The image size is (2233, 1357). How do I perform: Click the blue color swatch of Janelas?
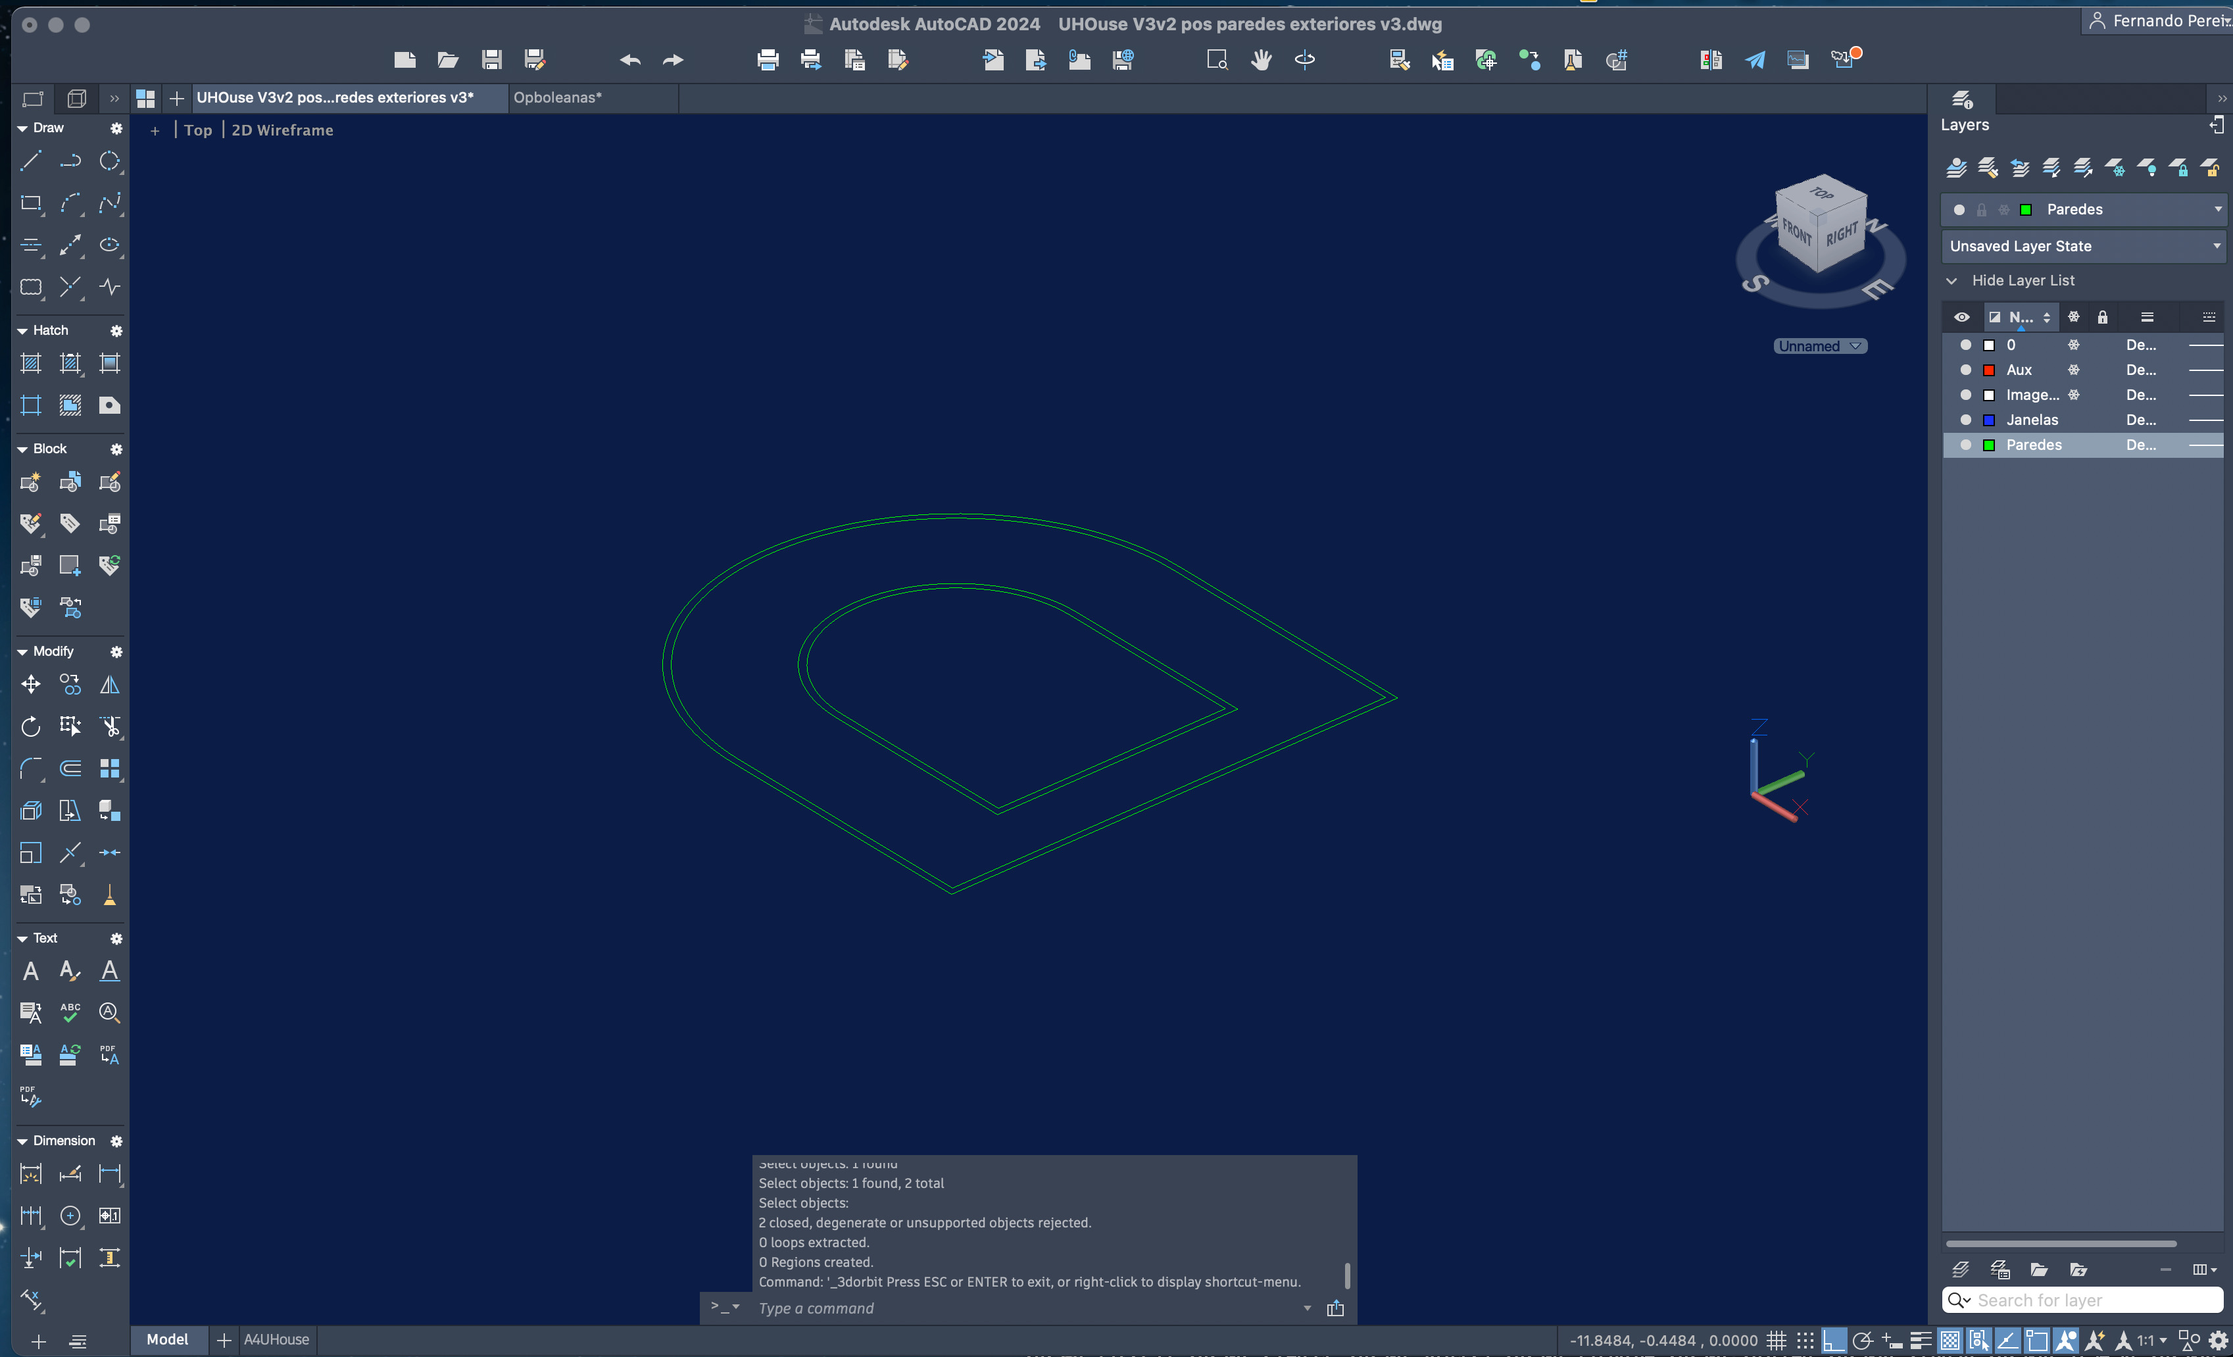click(1989, 420)
